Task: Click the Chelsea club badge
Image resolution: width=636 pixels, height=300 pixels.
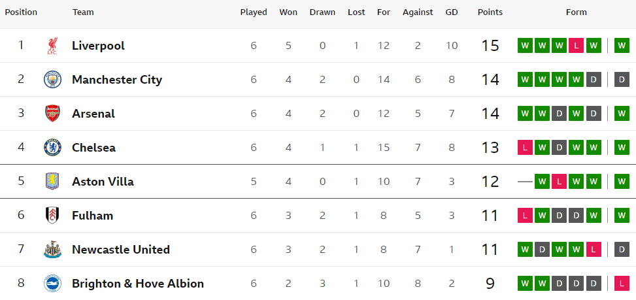Action: tap(52, 148)
